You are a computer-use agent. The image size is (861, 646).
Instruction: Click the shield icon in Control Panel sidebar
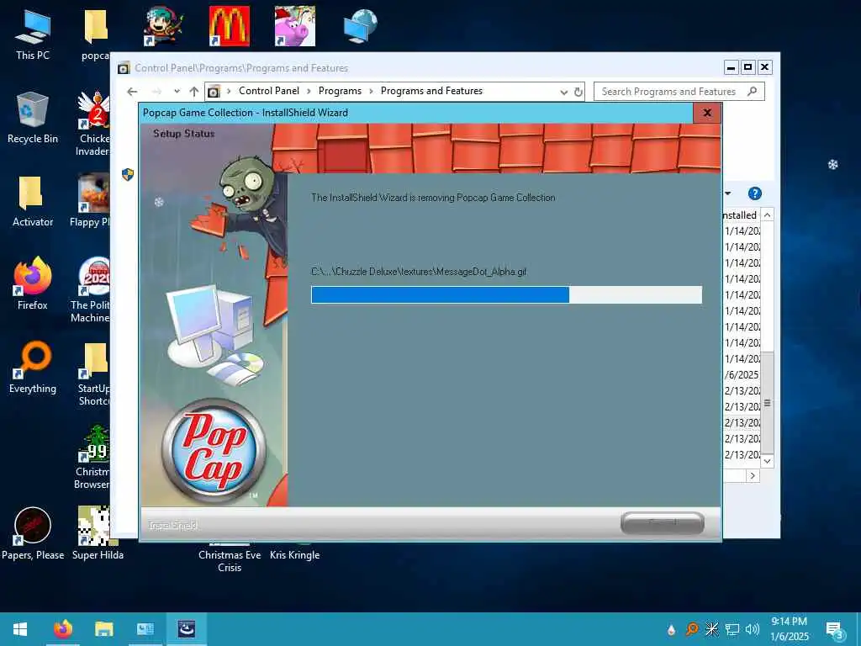[128, 175]
